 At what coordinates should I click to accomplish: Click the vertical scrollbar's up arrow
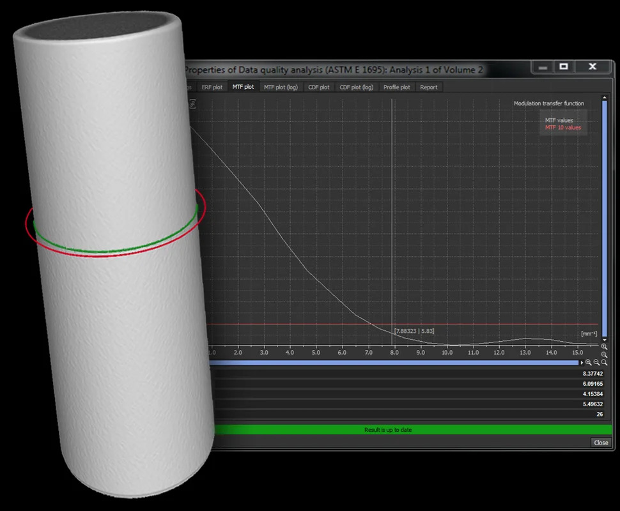604,97
